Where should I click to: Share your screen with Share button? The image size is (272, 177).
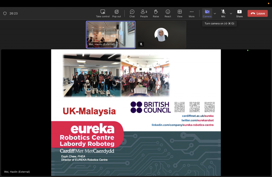[x=239, y=14]
